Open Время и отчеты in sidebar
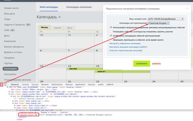 (x=13, y=52)
